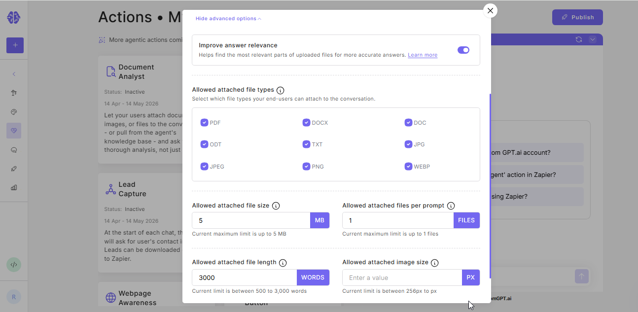Click the refresh icon in the preview header
Viewport: 638px width, 312px height.
pyautogui.click(x=579, y=39)
